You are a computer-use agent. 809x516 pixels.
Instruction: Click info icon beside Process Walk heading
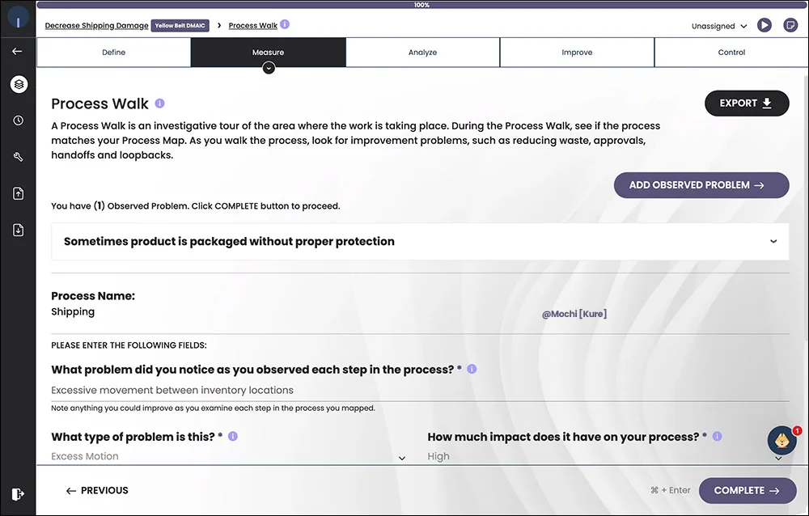click(160, 104)
